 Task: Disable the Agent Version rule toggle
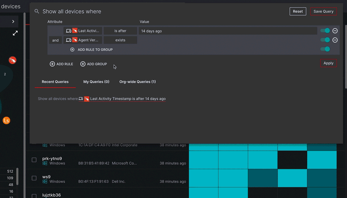pos(325,40)
